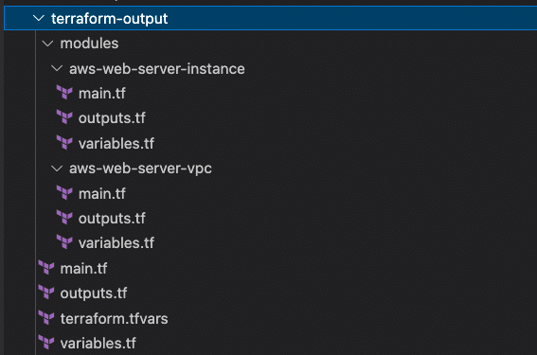Collapse the modules folder chevron
This screenshot has width=537, height=355.
(x=47, y=44)
